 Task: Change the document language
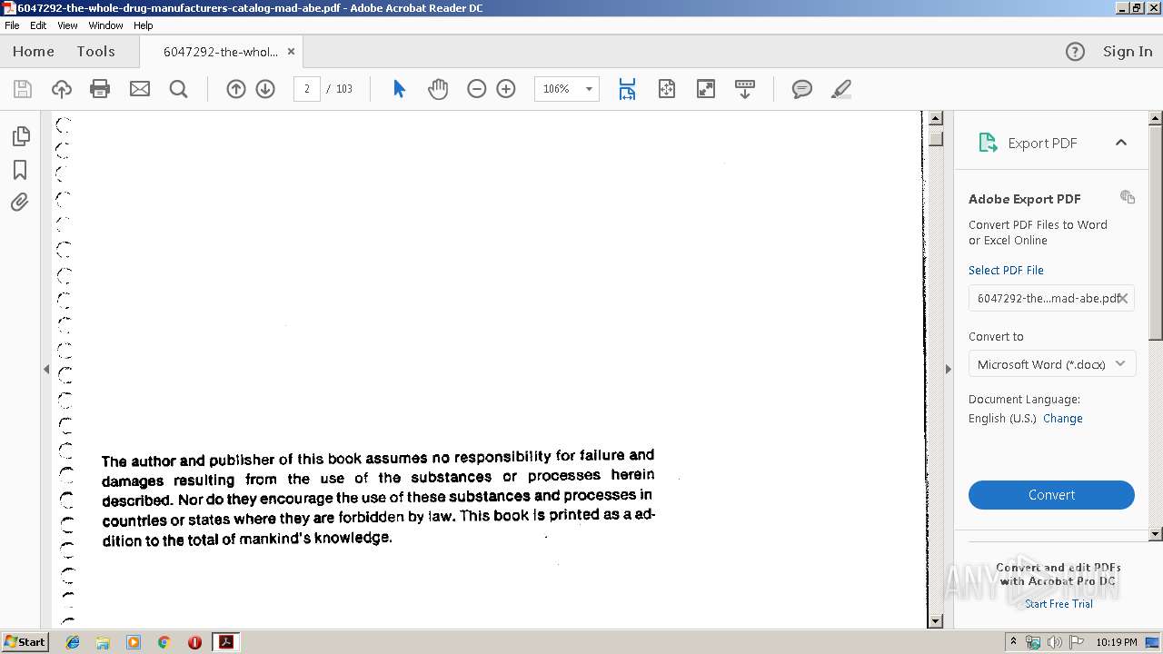1062,419
